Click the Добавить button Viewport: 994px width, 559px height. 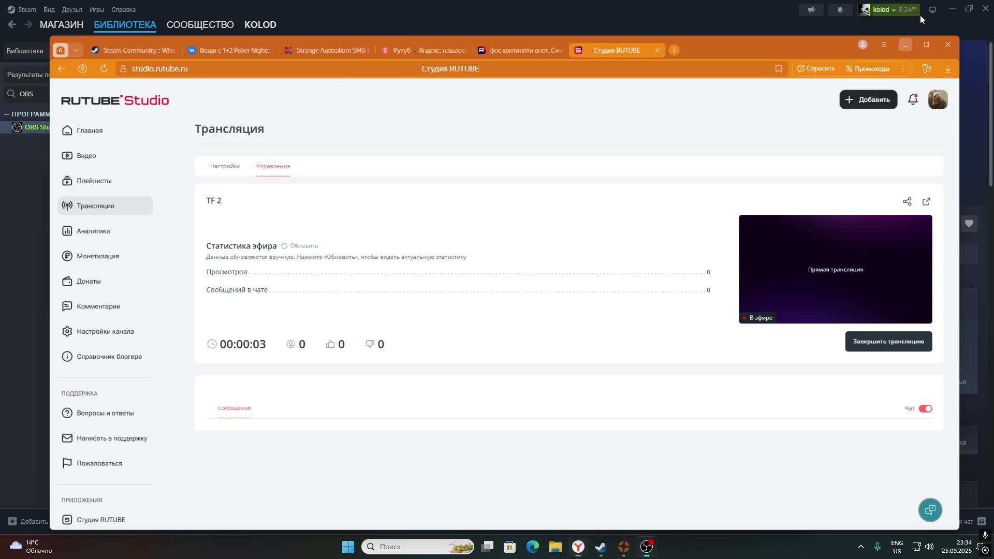[x=868, y=99]
